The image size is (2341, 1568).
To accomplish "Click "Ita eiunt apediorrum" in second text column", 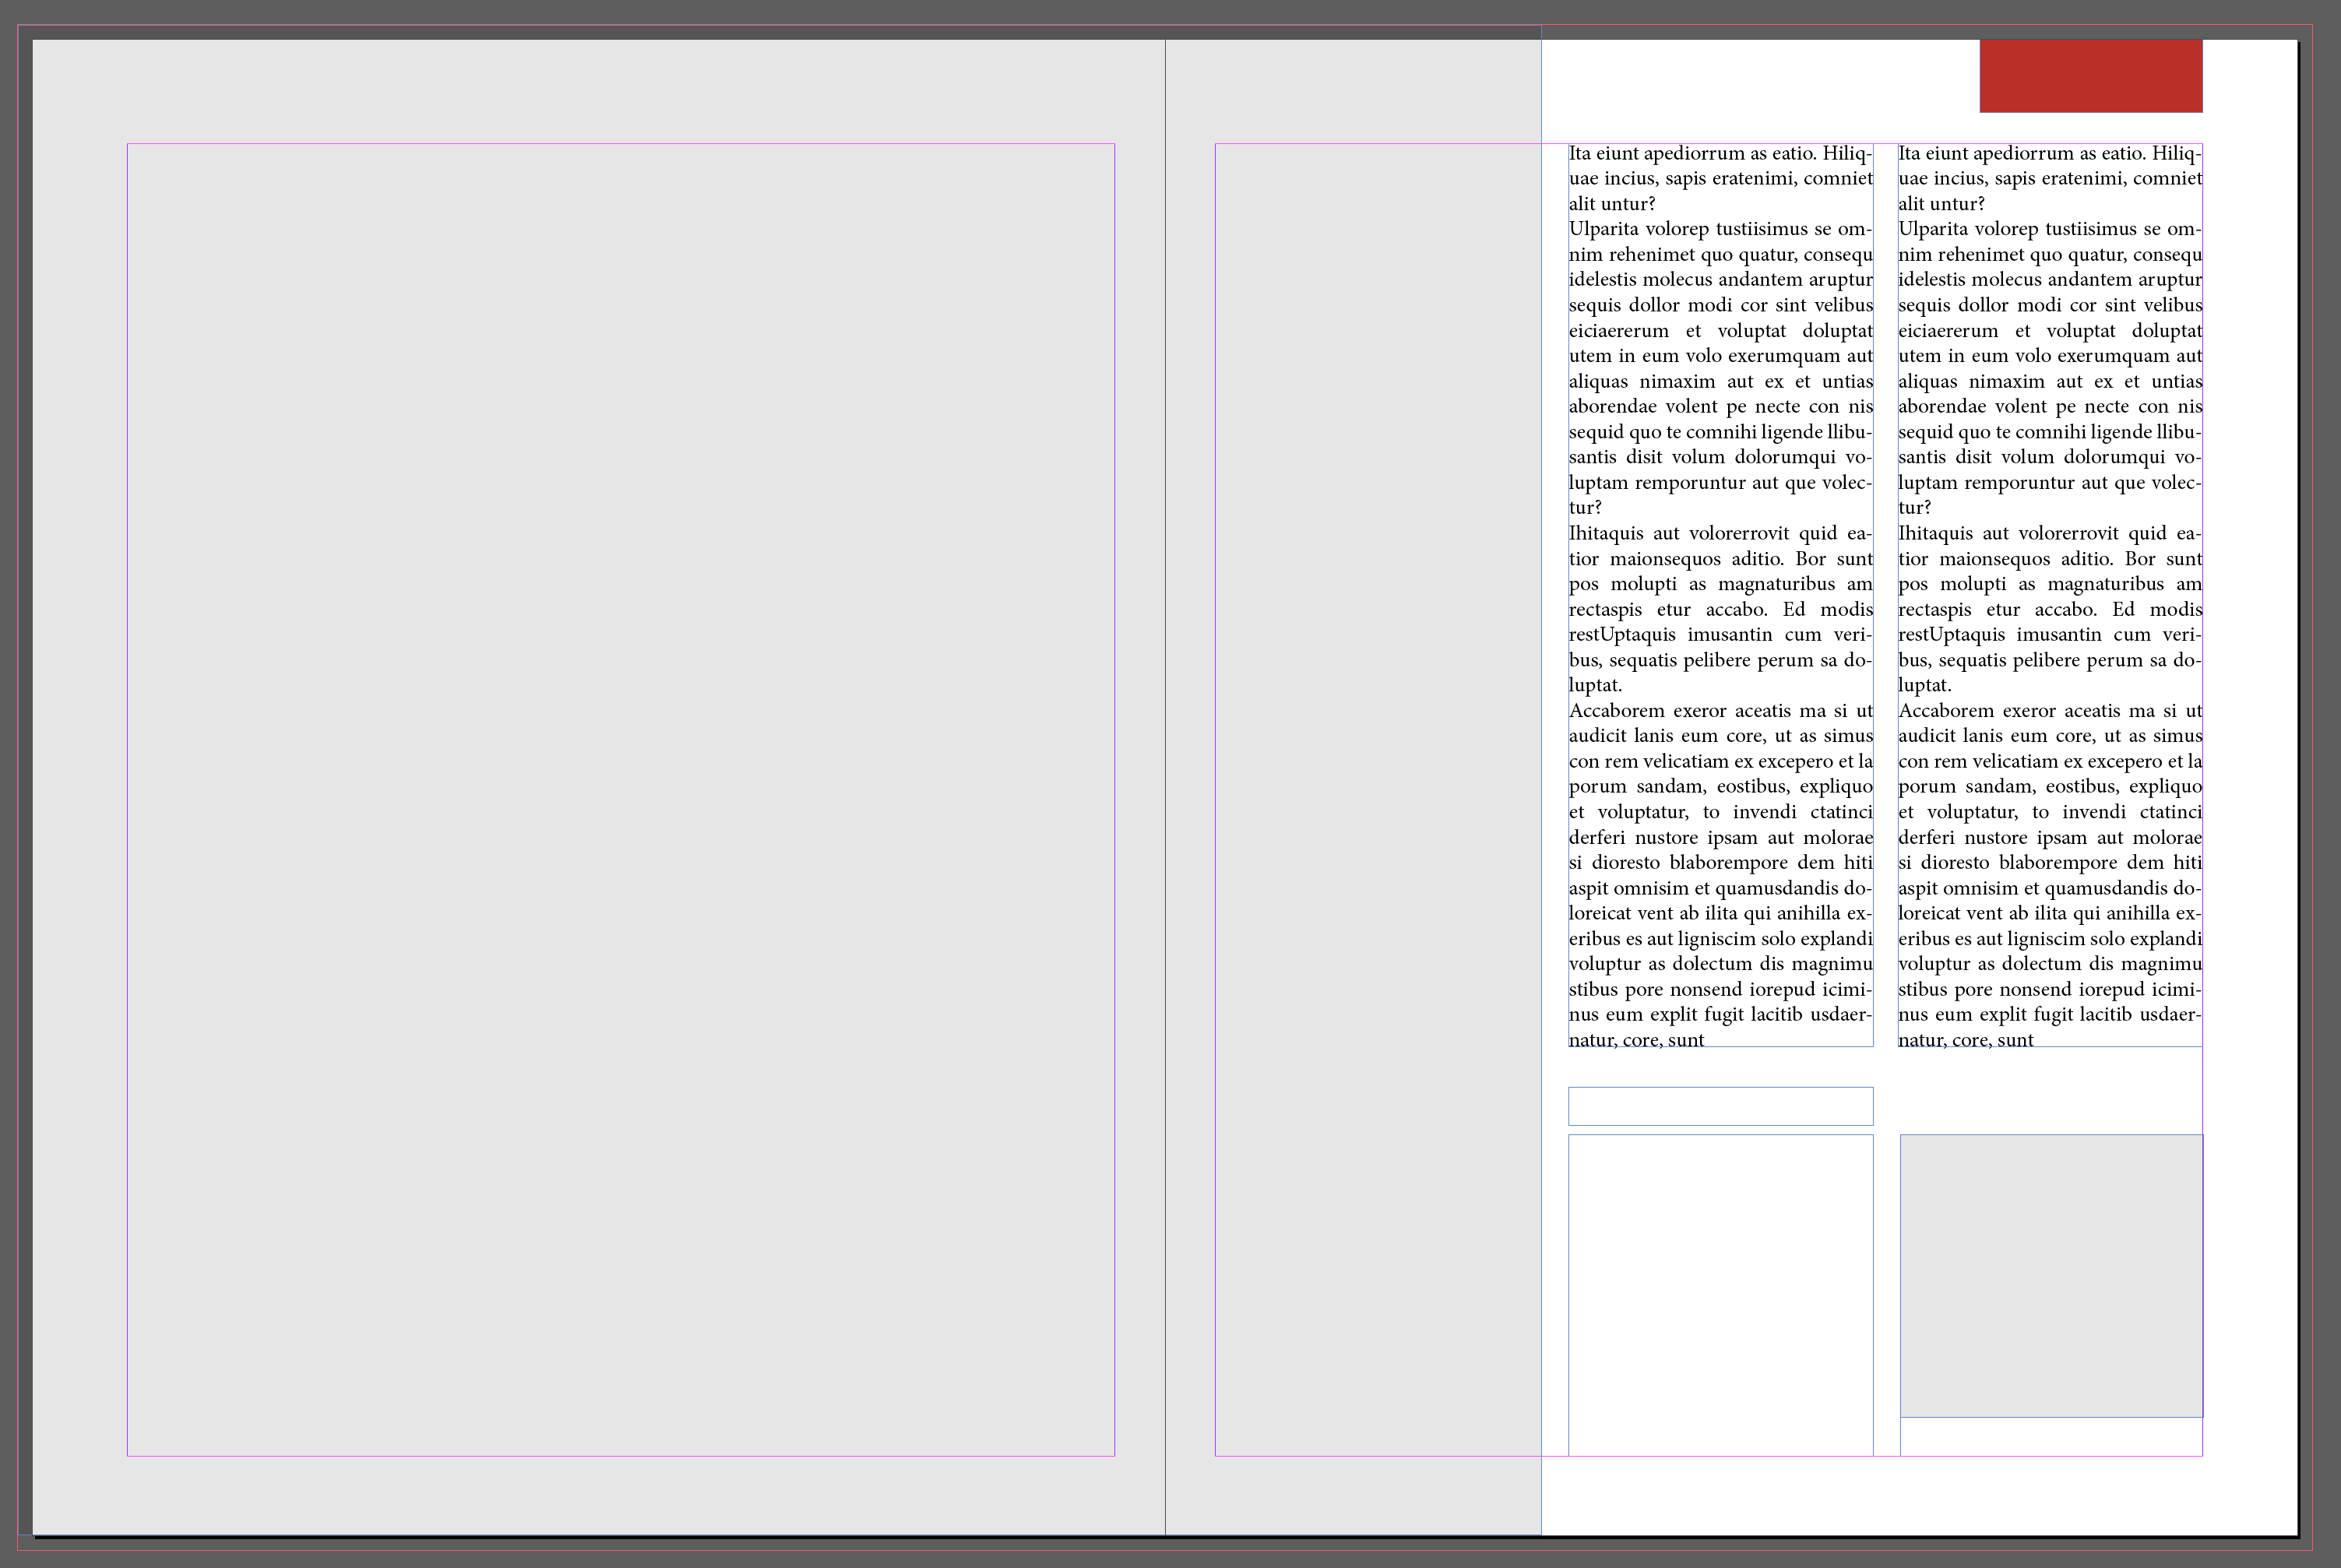I will (1984, 153).
